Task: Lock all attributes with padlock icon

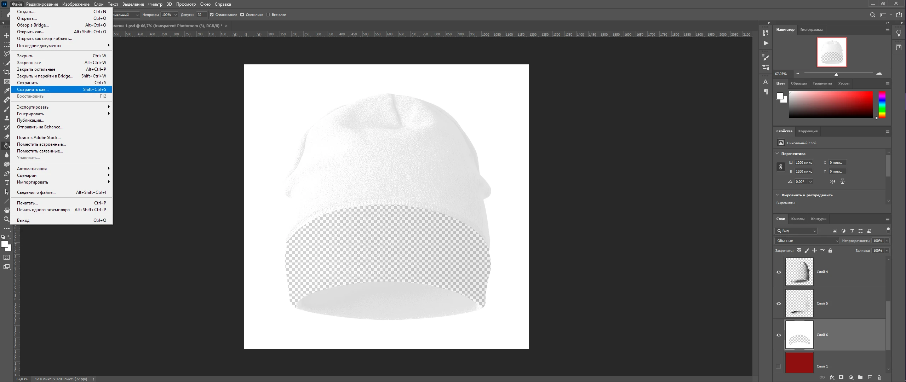Action: pyautogui.click(x=830, y=250)
